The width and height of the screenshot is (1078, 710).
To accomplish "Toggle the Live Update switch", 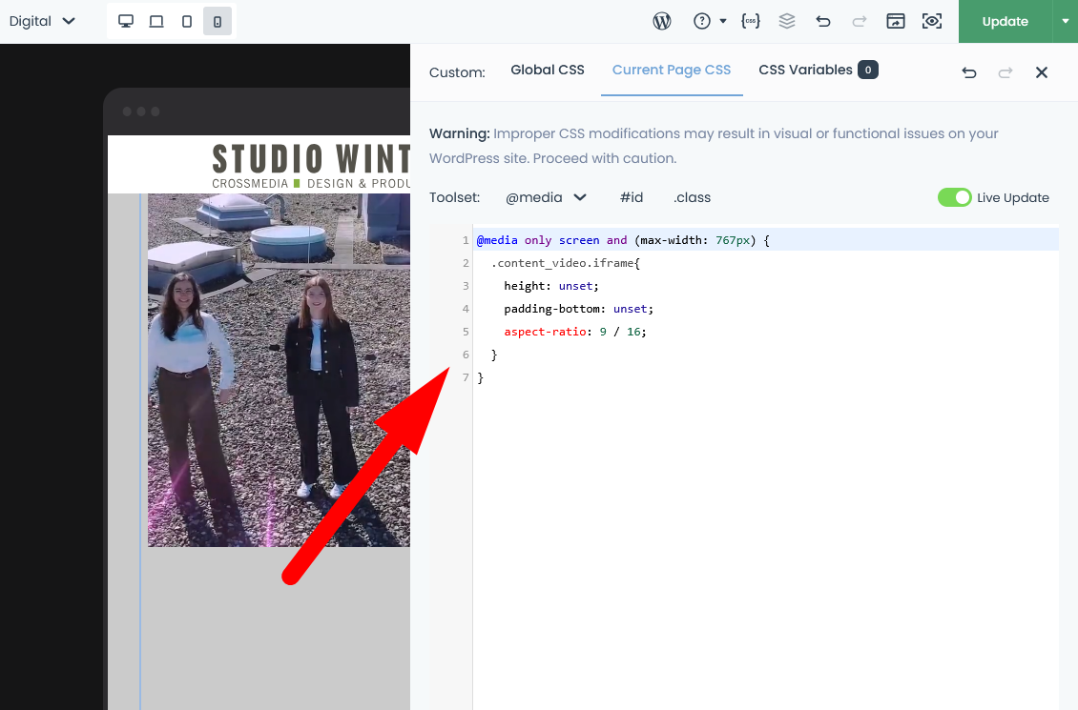I will point(954,197).
